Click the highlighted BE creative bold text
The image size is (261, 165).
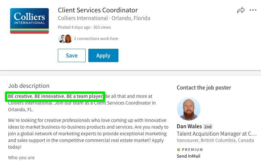click(x=56, y=97)
